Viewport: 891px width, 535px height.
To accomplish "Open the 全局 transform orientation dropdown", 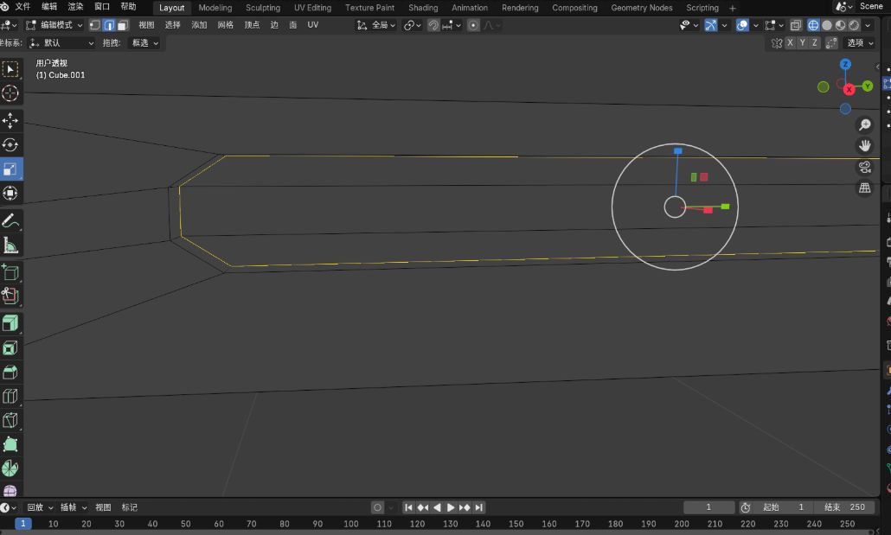I will click(376, 25).
